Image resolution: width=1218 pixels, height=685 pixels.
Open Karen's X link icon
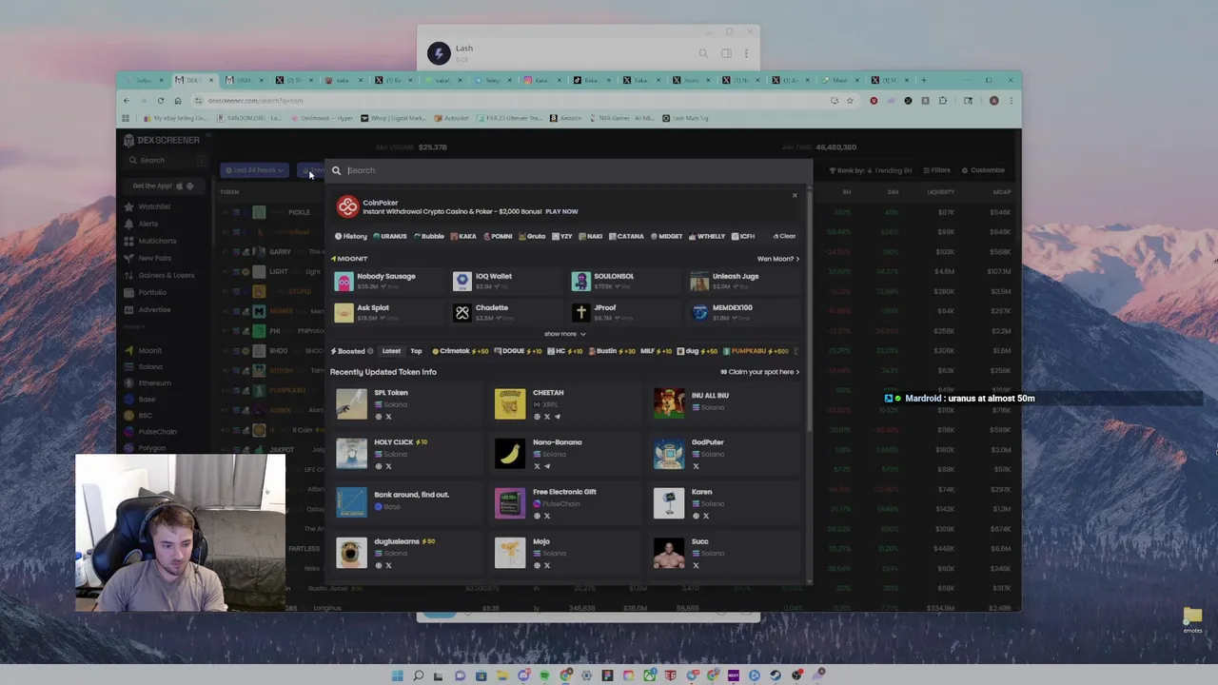pos(705,516)
